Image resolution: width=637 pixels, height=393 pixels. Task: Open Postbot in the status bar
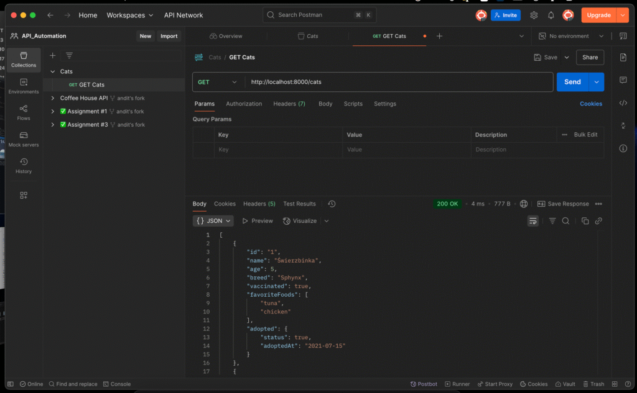click(424, 384)
